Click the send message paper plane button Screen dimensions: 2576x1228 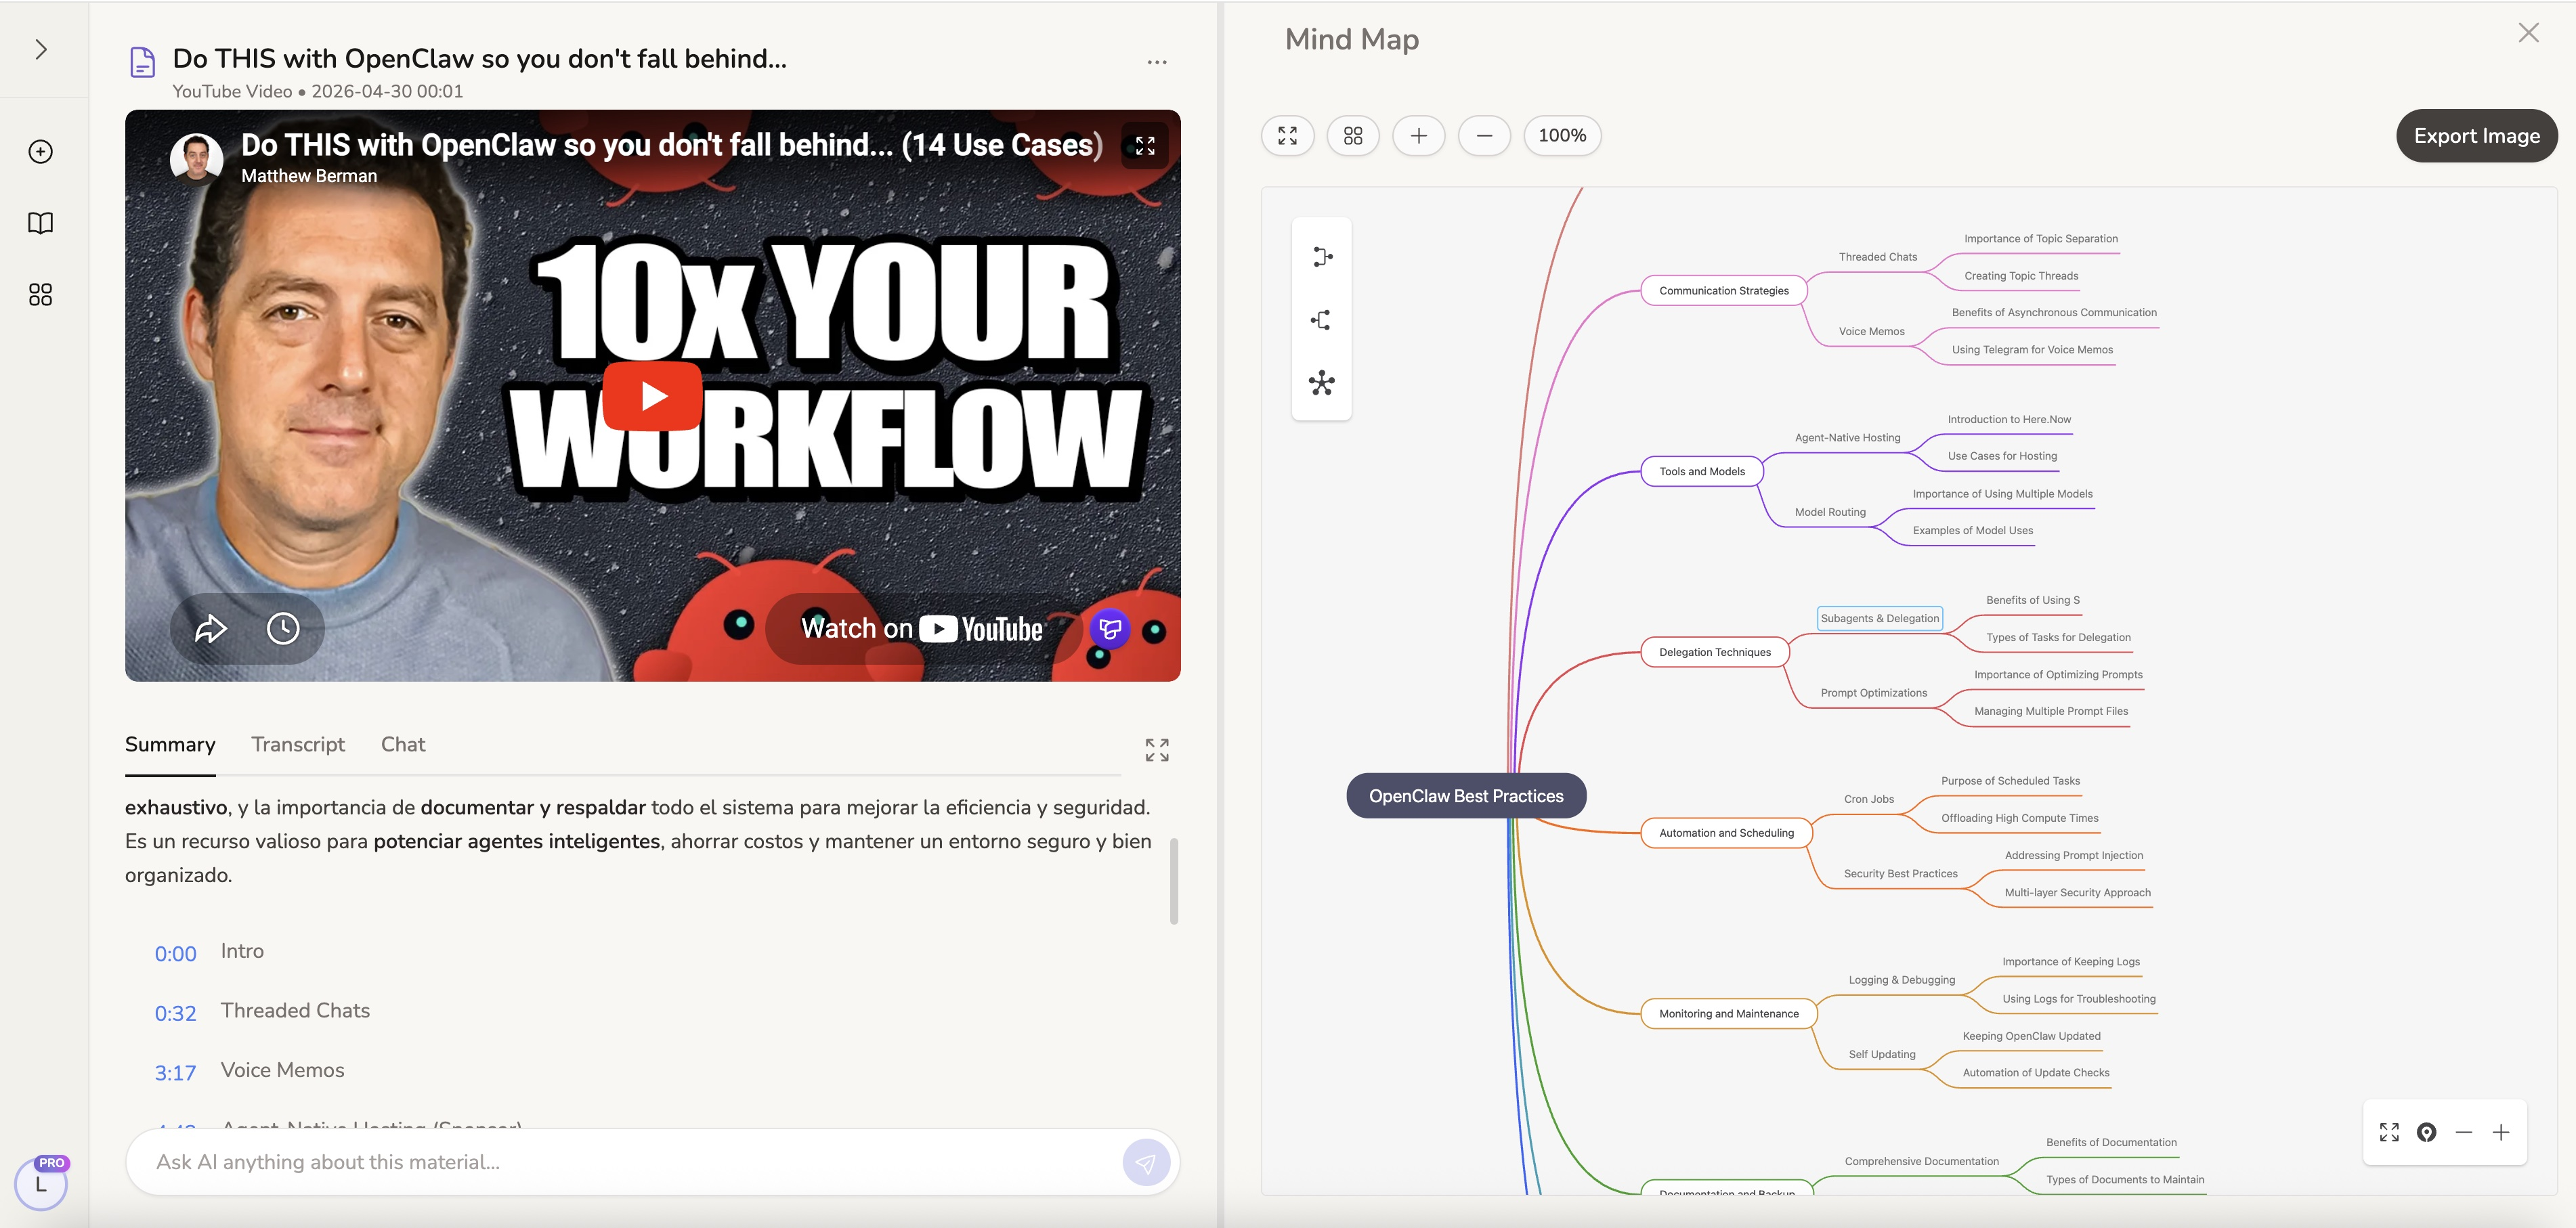coord(1146,1162)
